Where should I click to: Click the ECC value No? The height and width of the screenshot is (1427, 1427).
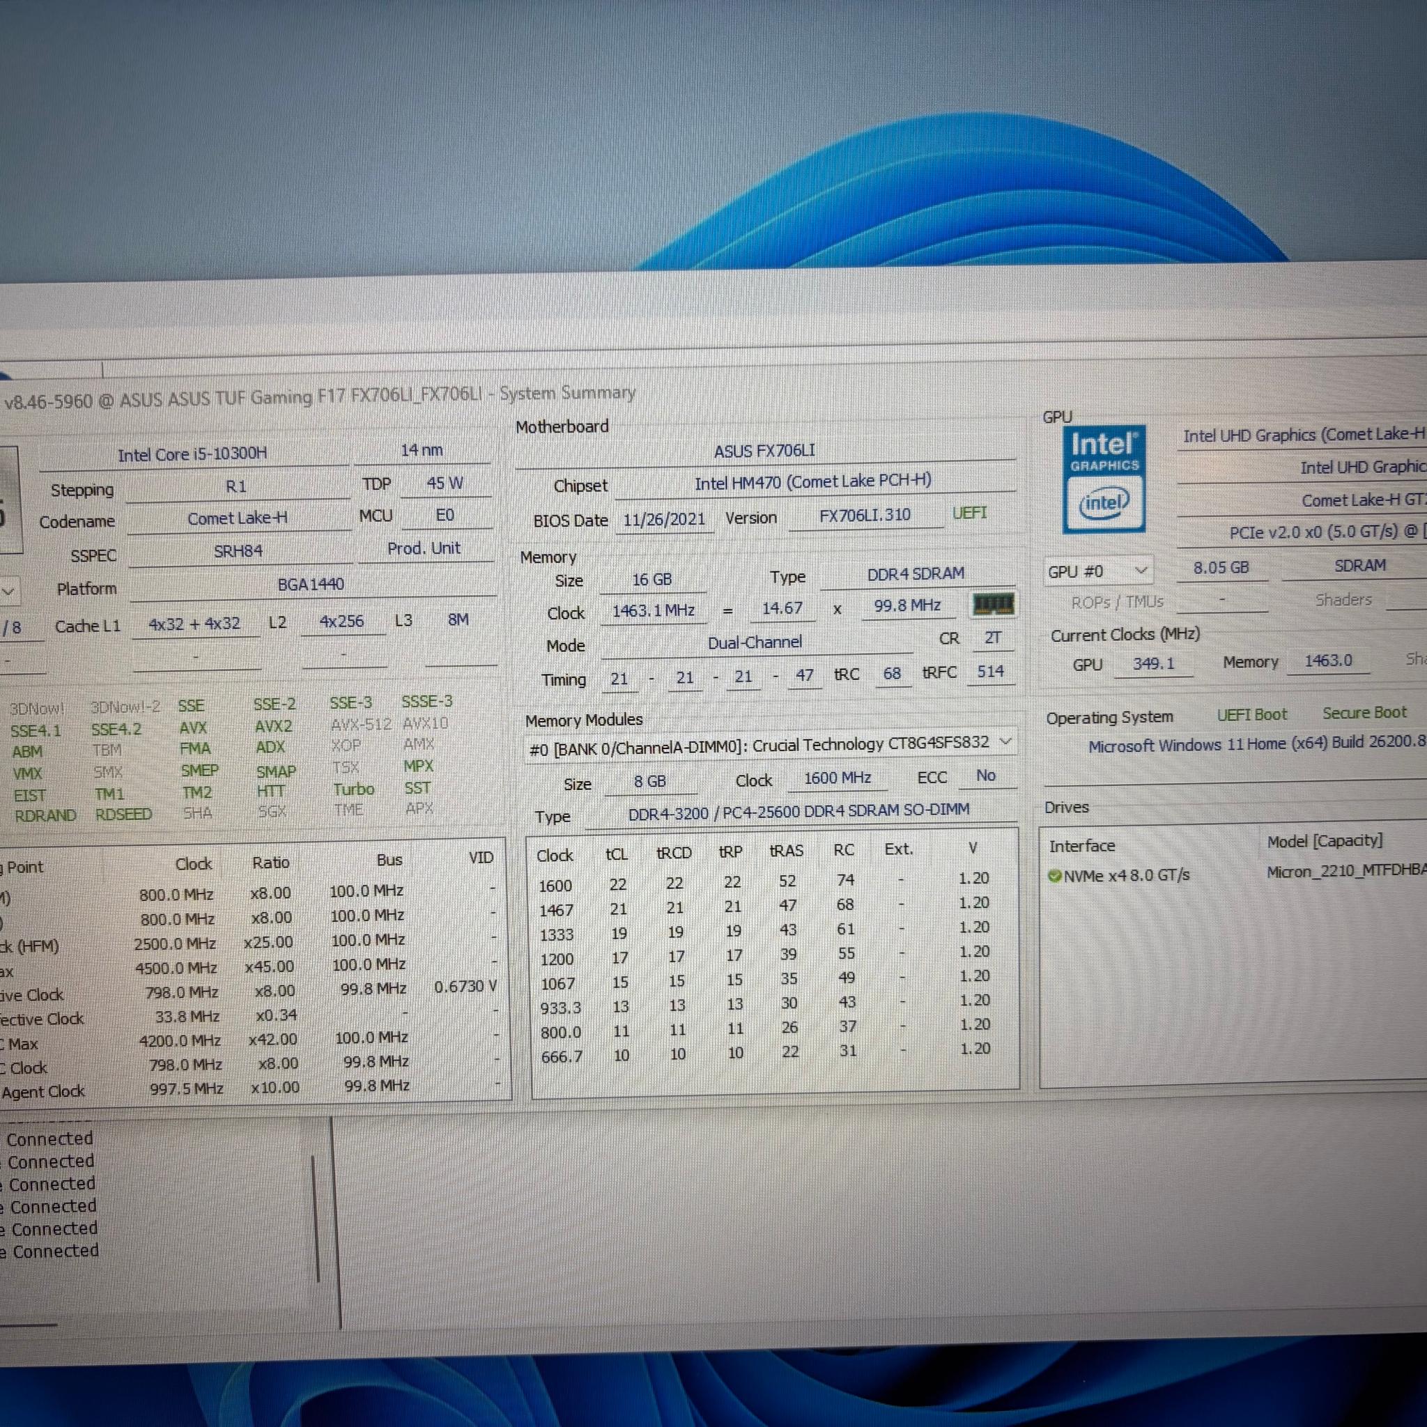986,776
